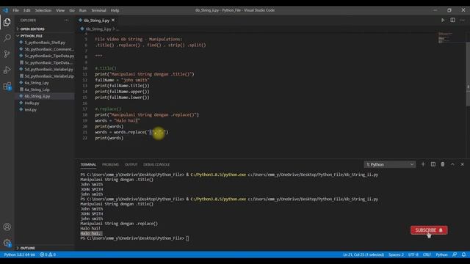The image size is (470, 264).
Task: Open the Explorer view in activity bar
Action: [7, 23]
